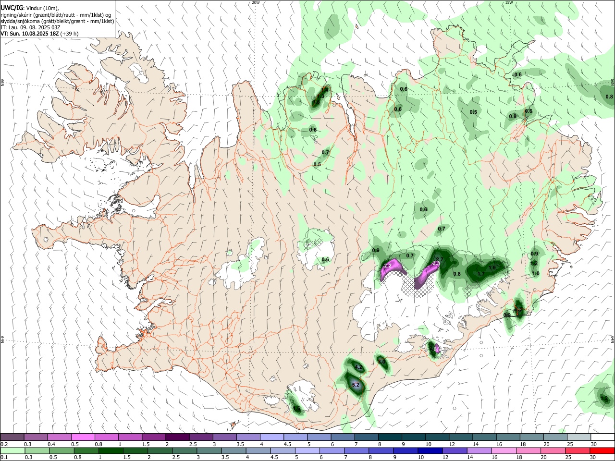Select bottom-row legend swatch between 3 and 3.5
The image size is (615, 461).
(x=209, y=450)
